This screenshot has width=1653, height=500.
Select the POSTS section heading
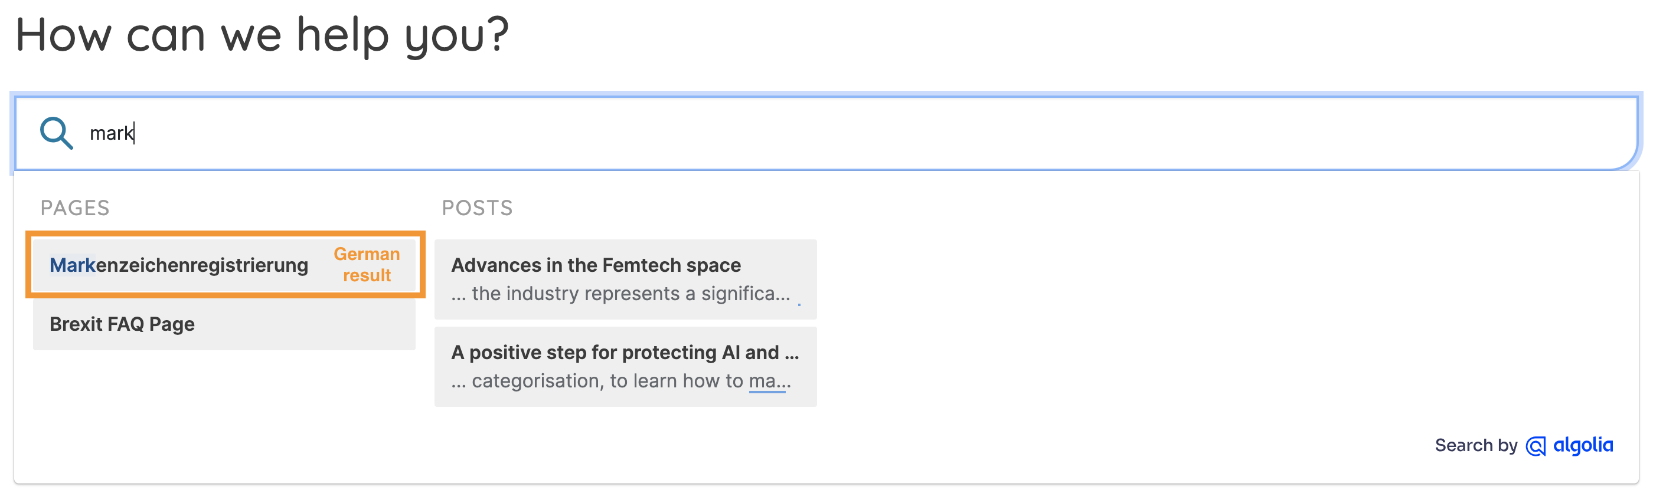coord(478,208)
